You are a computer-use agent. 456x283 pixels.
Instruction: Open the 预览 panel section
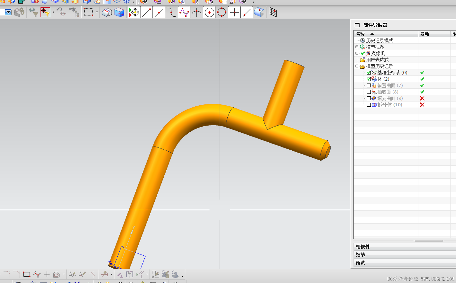pos(360,263)
